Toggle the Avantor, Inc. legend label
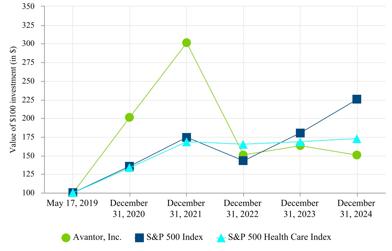 [x=97, y=237]
